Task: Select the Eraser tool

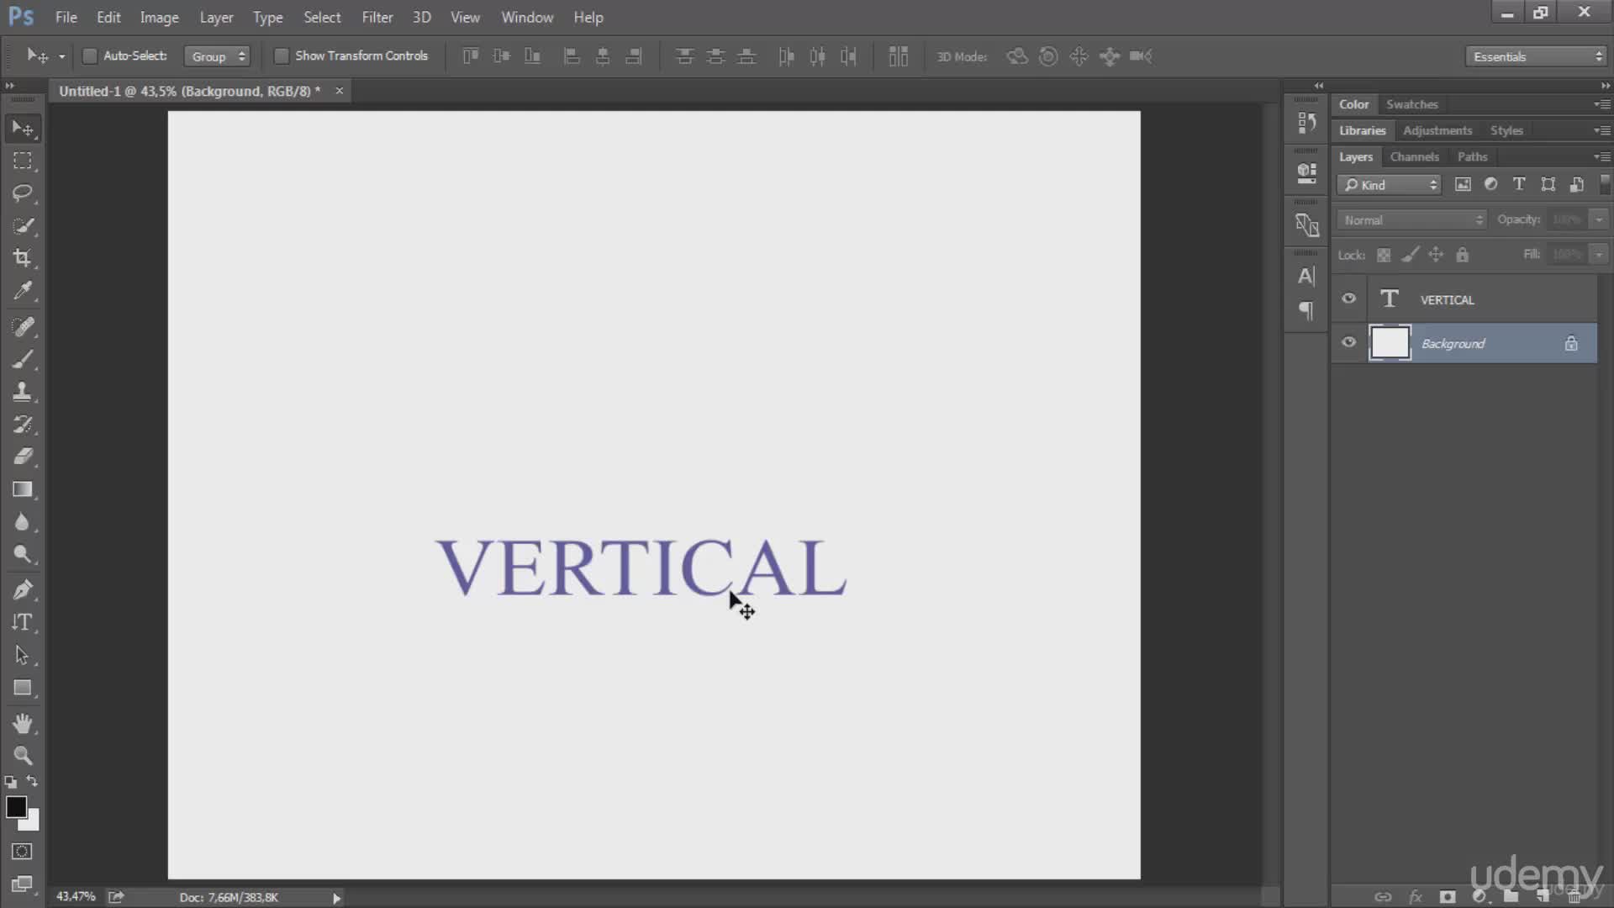Action: pyautogui.click(x=23, y=457)
